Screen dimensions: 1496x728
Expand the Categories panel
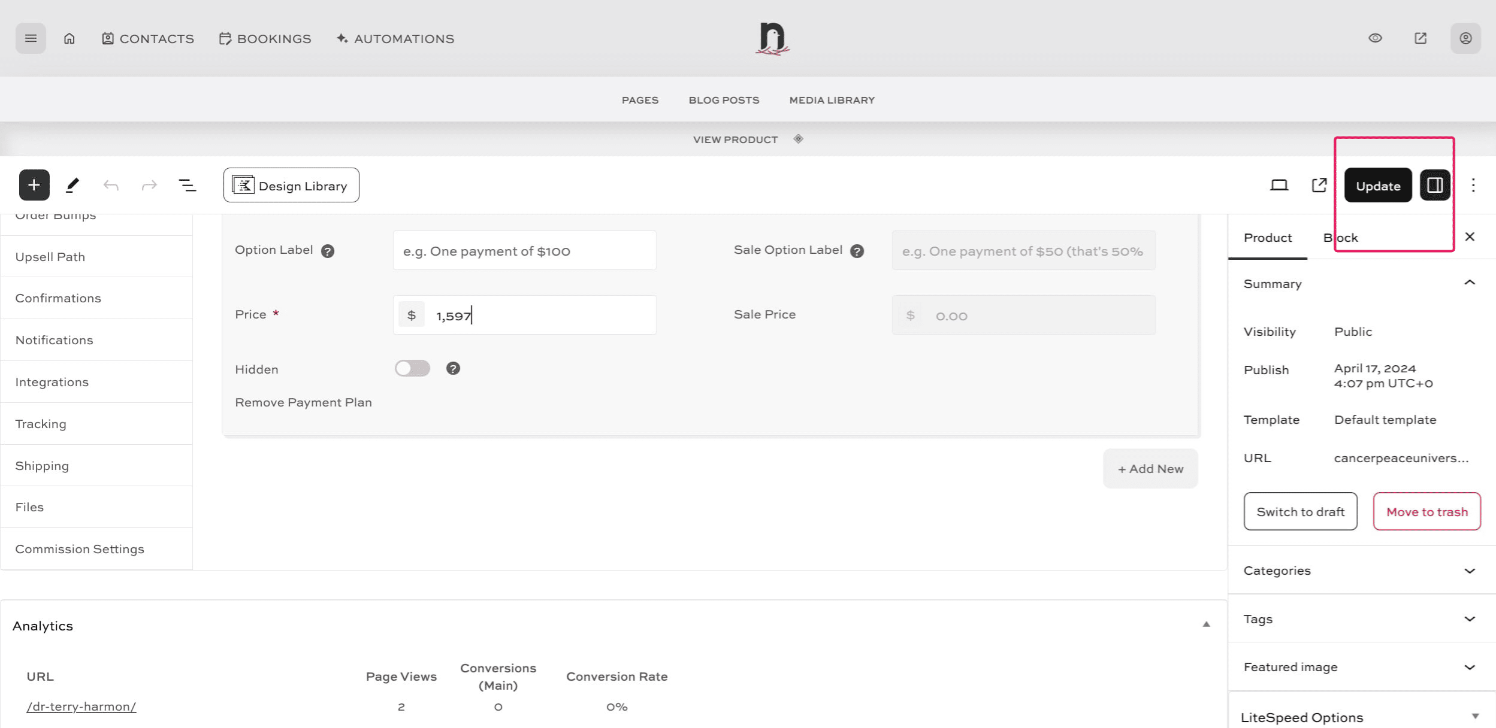click(x=1469, y=571)
